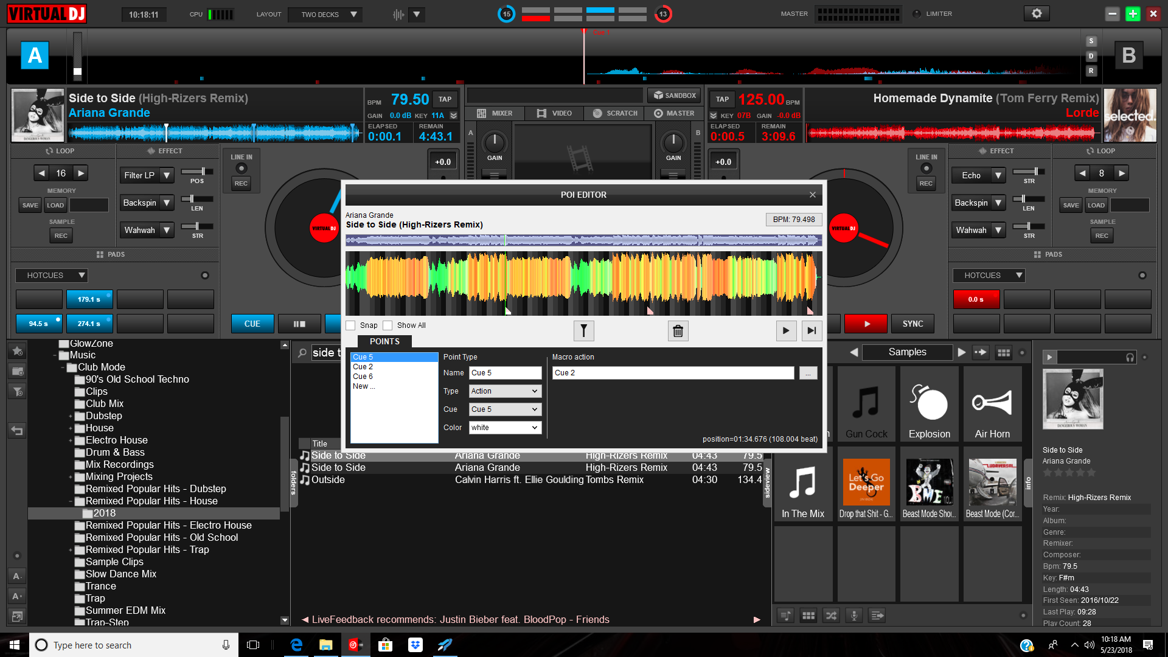Screen dimensions: 1168x657
Task: Click the microphone icon below sampler
Action: pyautogui.click(x=854, y=616)
